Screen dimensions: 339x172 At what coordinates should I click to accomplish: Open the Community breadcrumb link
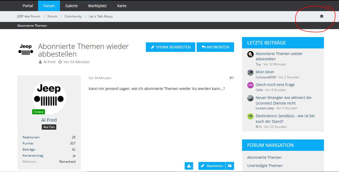tap(73, 16)
